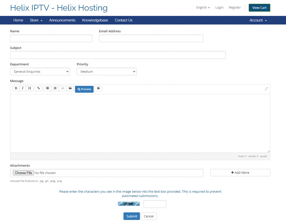Click the Helix IPTV - Helix Hosting title
The height and width of the screenshot is (224, 286).
(59, 8)
